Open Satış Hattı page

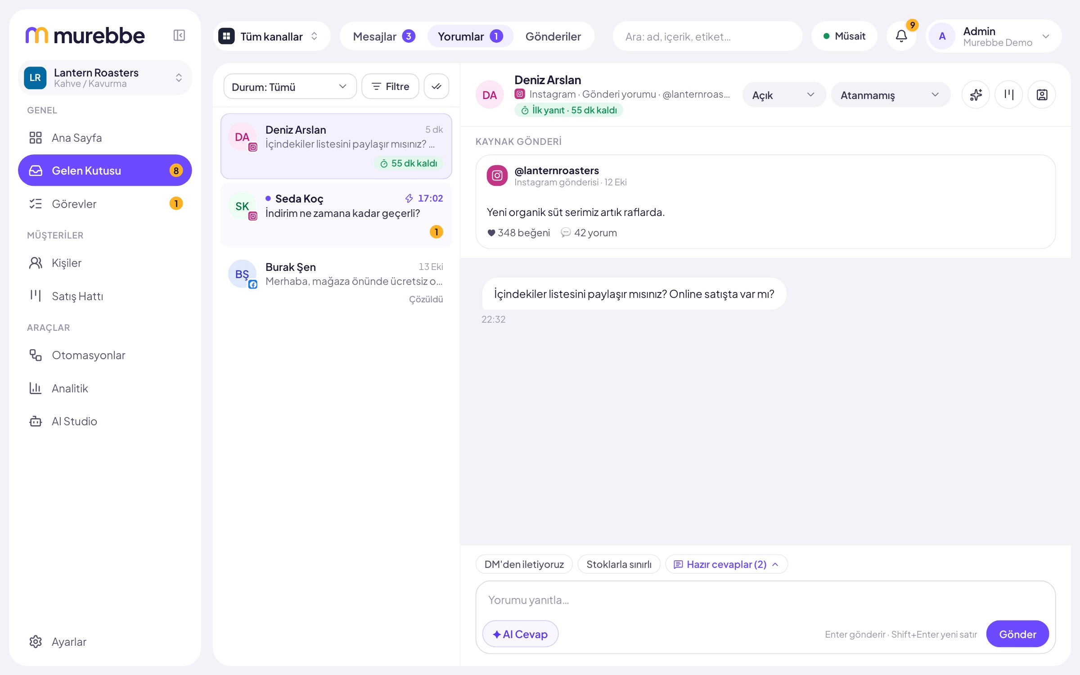coord(105,296)
